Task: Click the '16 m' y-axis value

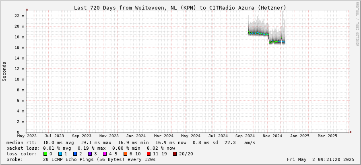Action: [19, 47]
